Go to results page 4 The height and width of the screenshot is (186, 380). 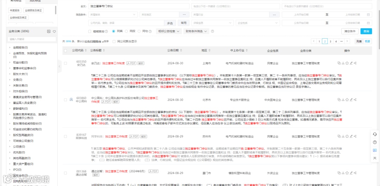point(336,41)
